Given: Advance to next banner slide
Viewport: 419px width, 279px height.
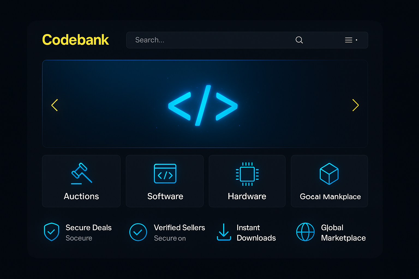Looking at the screenshot, I should click(x=355, y=105).
